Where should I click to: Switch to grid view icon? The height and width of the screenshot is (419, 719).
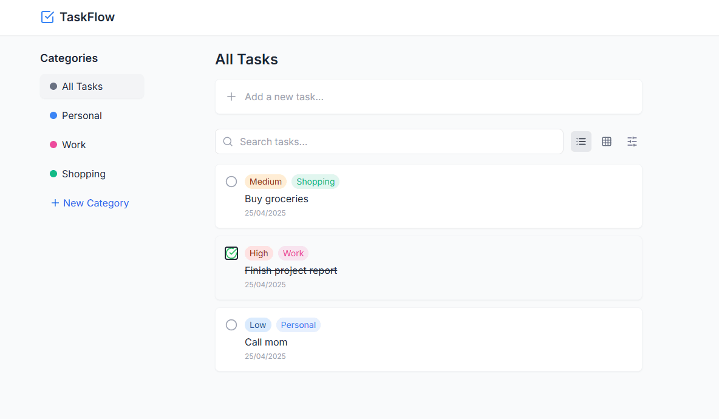click(x=607, y=141)
